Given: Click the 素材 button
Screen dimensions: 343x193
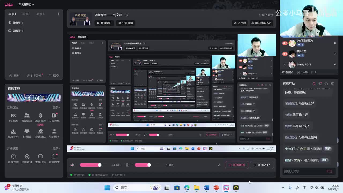Looking at the screenshot, I should pyautogui.click(x=14, y=76).
